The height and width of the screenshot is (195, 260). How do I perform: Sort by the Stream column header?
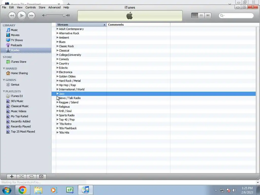coord(81,25)
